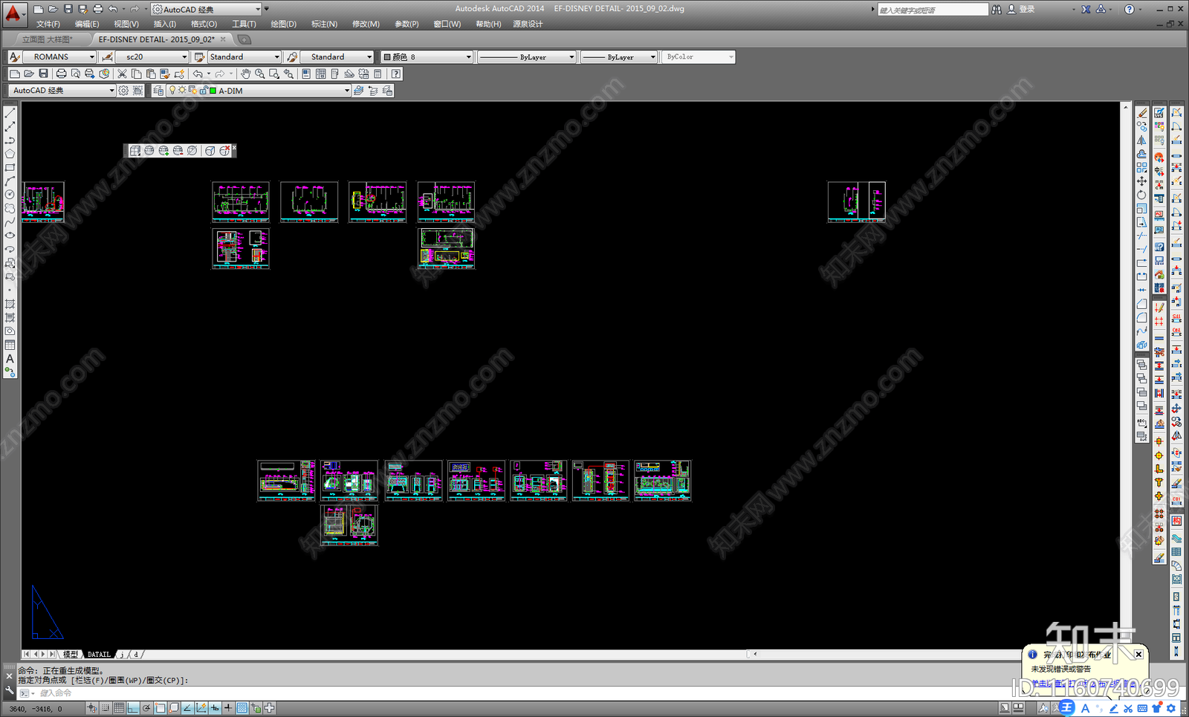The height and width of the screenshot is (717, 1189).
Task: Select the Rectangle draw tool
Action: (10, 167)
